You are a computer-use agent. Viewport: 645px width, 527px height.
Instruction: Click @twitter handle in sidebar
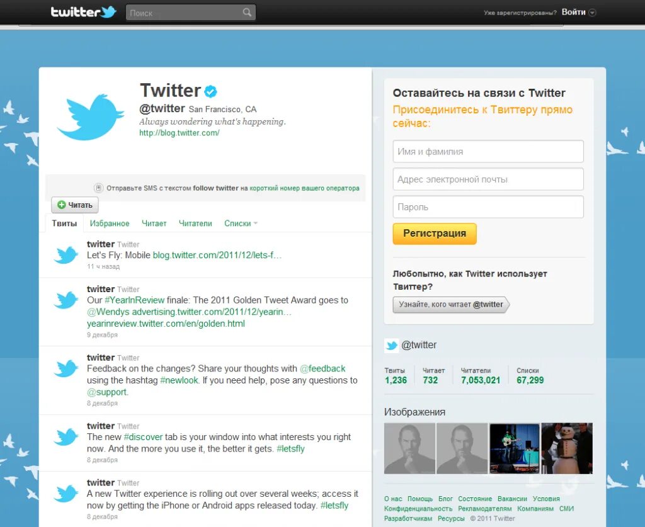coord(419,345)
